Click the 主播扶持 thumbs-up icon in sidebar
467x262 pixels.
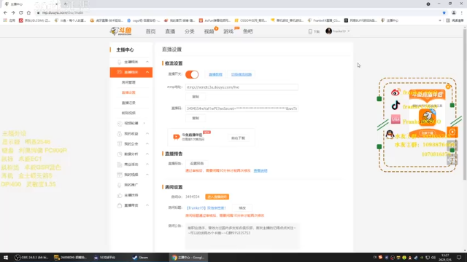coord(120,195)
